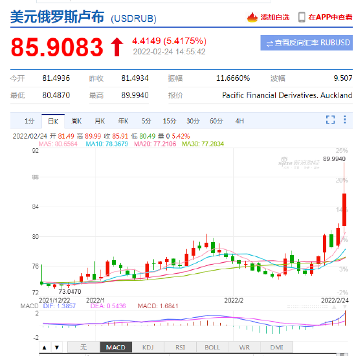The image size is (356, 356).
Task: Switch to the 周K weekly chart tab
Action: (x=76, y=121)
